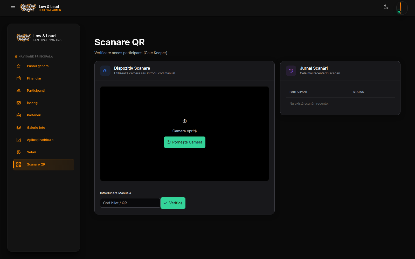Screen dimensions: 415x259
Task: Click the Galerie foto image icon
Action: click(x=19, y=128)
